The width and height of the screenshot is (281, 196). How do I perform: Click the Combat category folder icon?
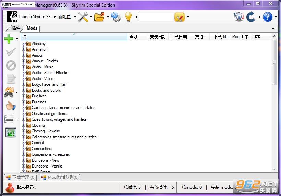(x=28, y=143)
